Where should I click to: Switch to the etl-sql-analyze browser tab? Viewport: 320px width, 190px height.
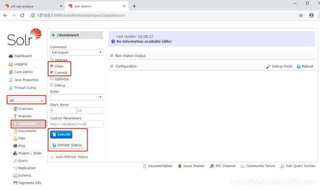(33, 6)
